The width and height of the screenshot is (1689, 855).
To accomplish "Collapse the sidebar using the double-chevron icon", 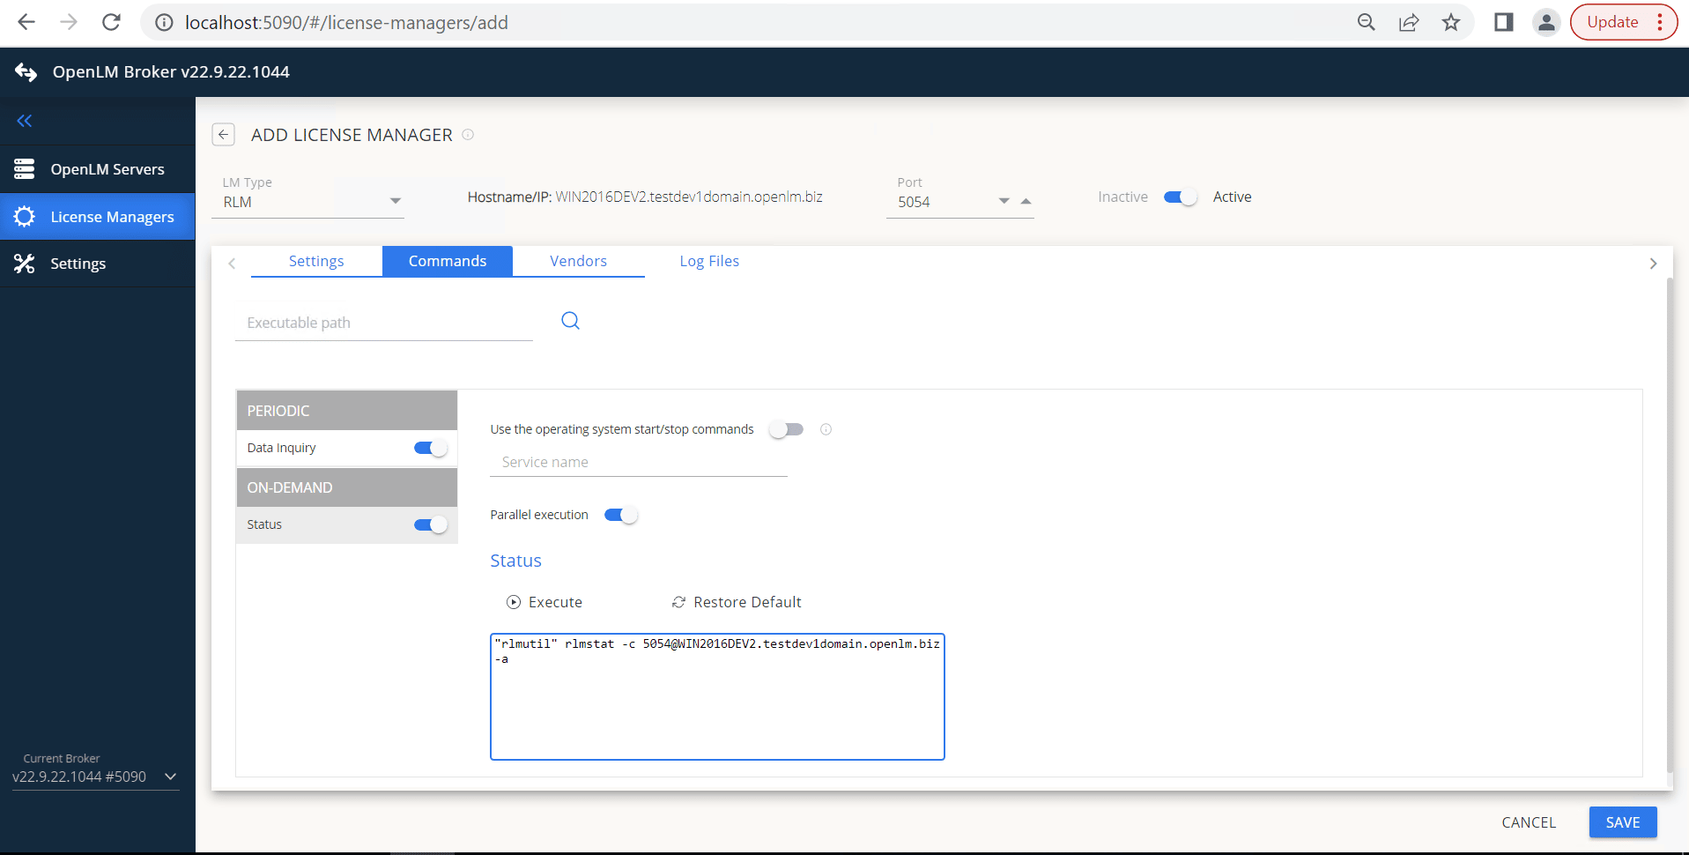I will (x=25, y=121).
